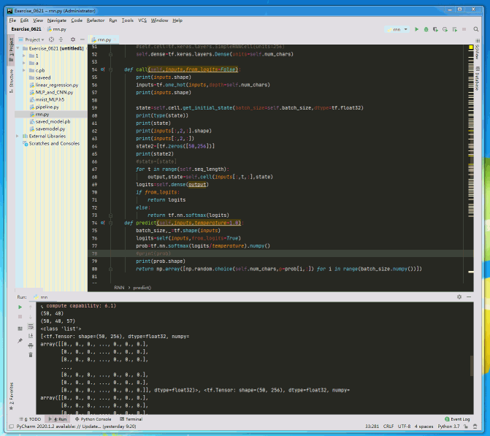Open Run panel settings gear
Viewport: 490px width, 436px height.
pos(459,297)
